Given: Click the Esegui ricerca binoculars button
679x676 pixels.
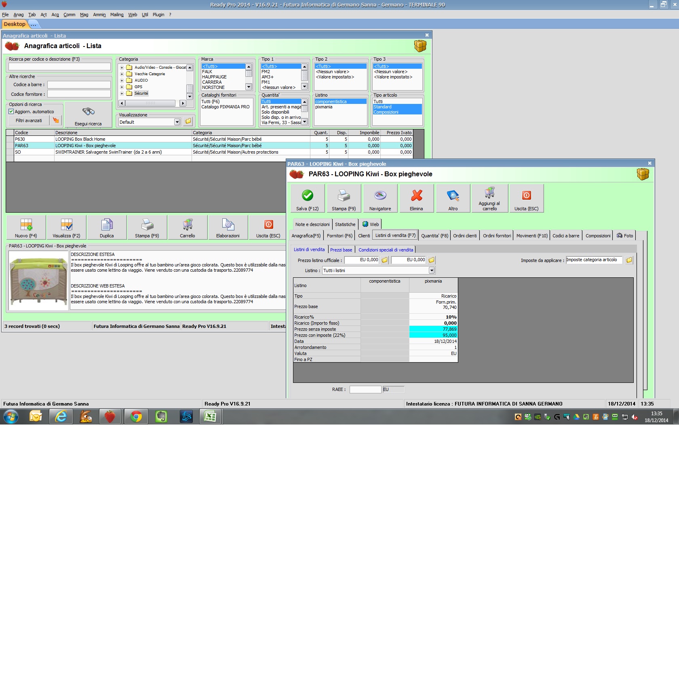Looking at the screenshot, I should (88, 115).
